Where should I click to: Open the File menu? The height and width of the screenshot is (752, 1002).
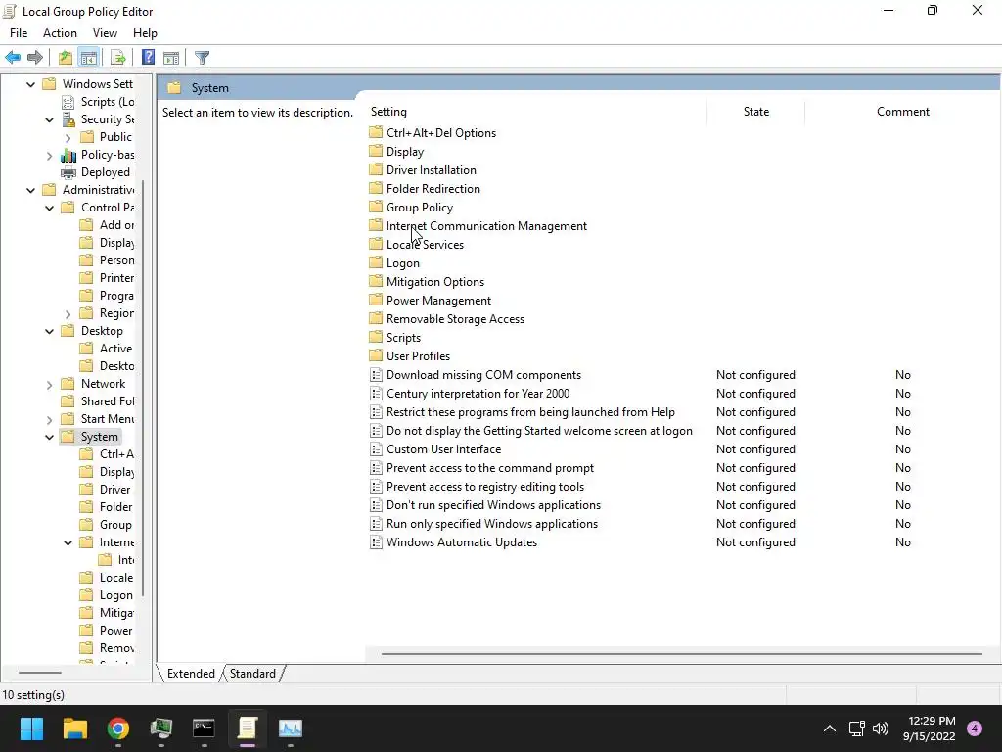(x=19, y=33)
